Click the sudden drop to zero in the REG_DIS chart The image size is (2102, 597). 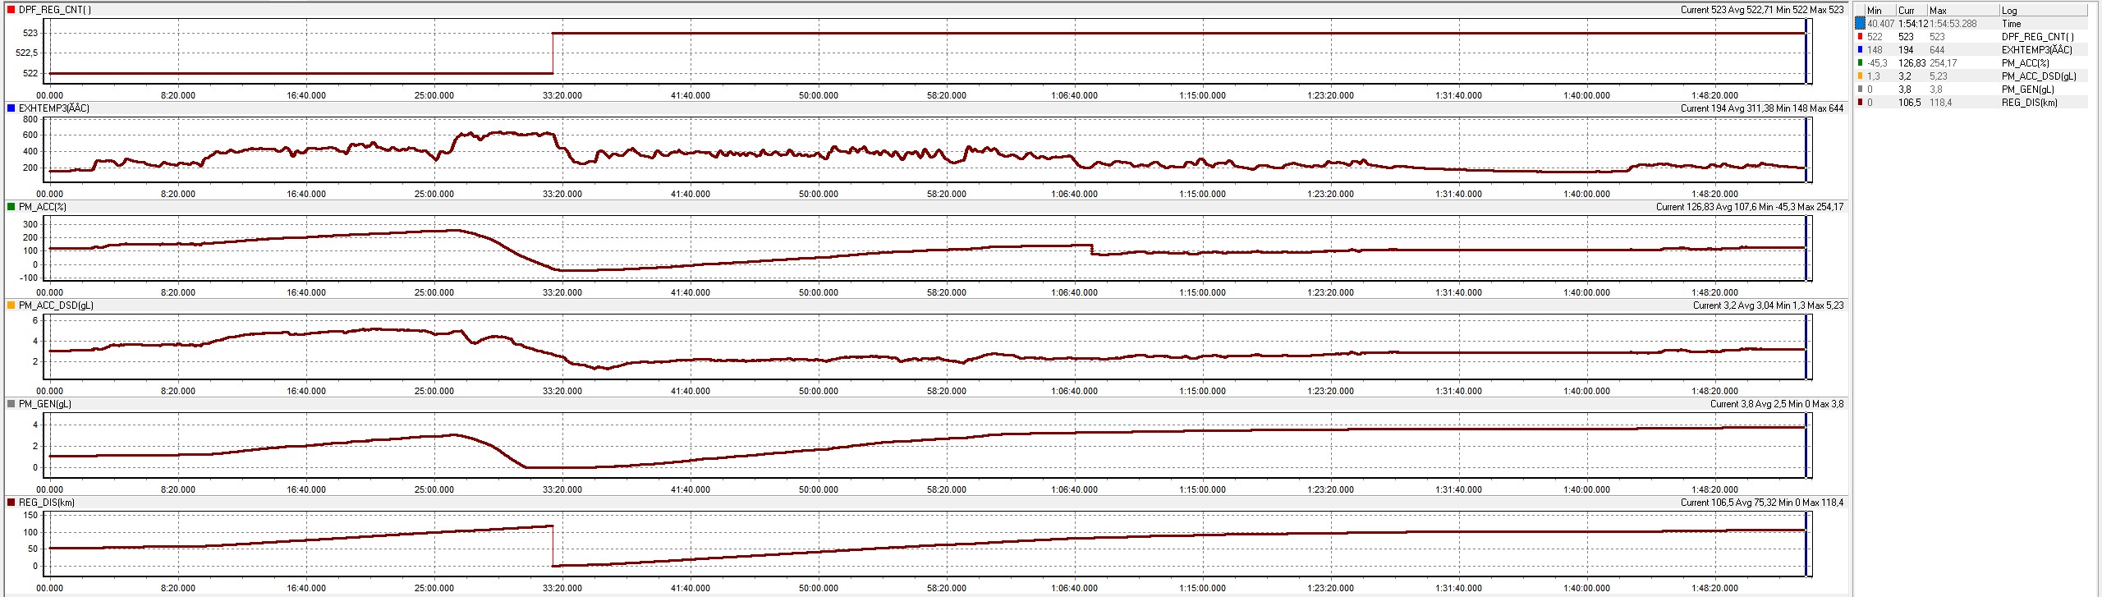click(553, 546)
